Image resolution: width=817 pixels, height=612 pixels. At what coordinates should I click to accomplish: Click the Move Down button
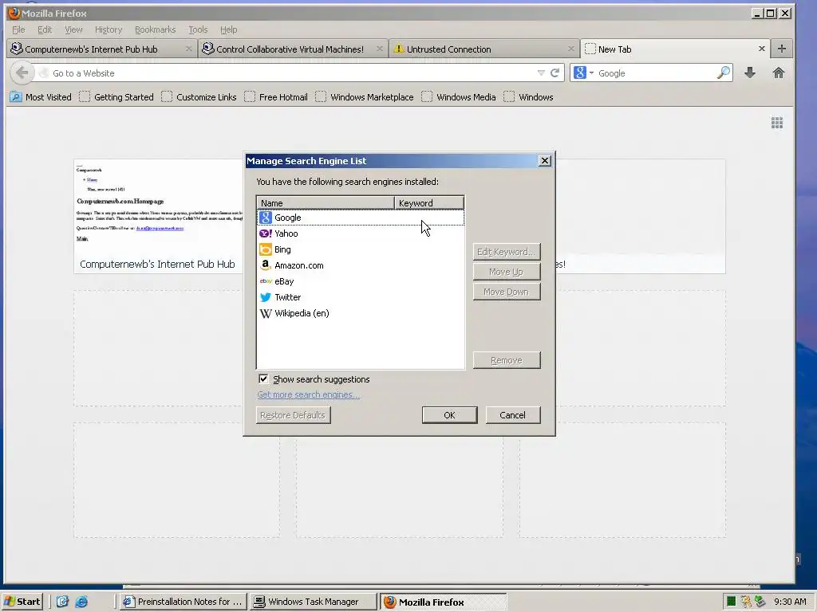point(507,292)
